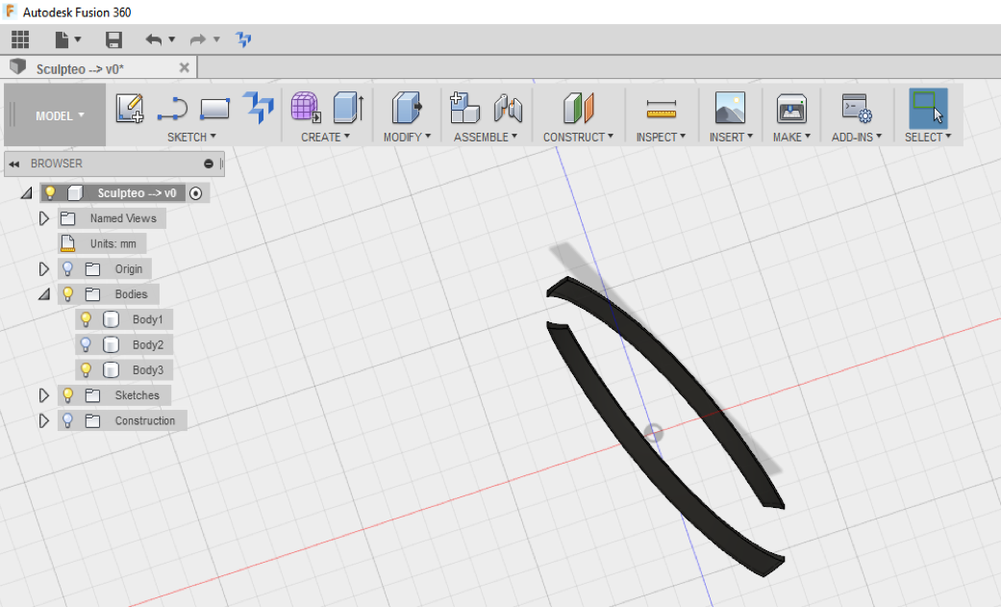Select the Extrude tool in Create

[347, 108]
